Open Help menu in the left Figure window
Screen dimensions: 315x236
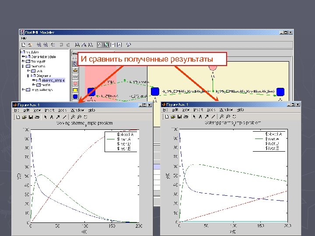point(91,110)
